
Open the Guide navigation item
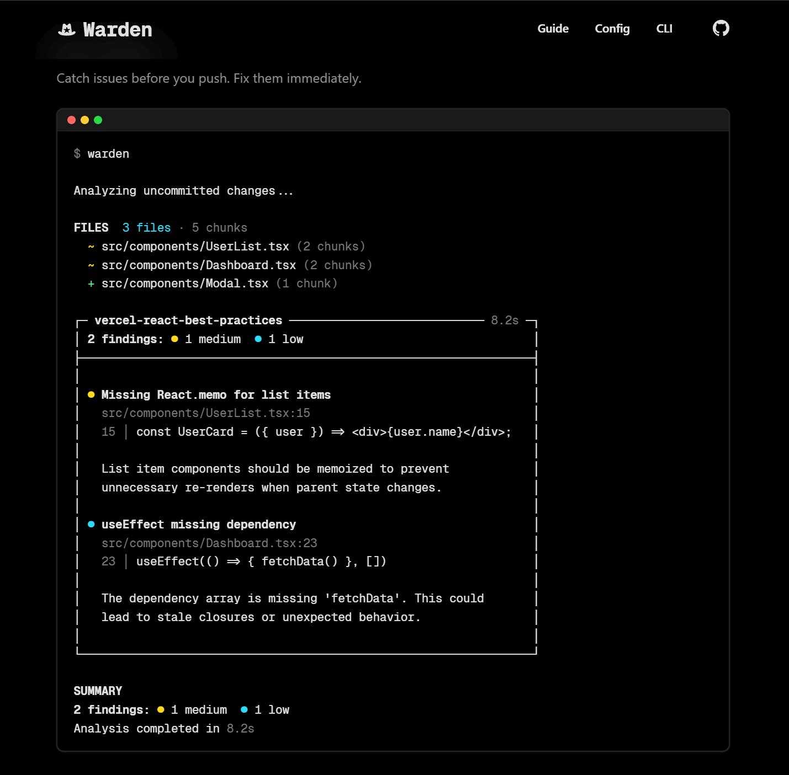point(553,29)
